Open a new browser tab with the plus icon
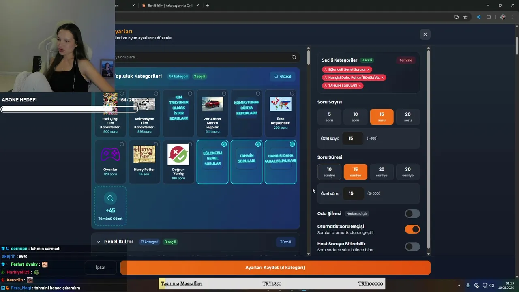 (208, 6)
